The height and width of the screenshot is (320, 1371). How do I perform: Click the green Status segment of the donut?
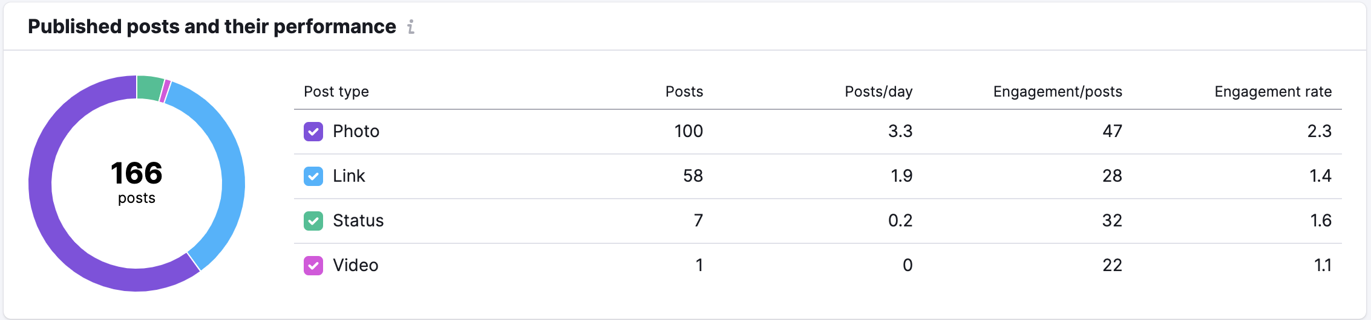click(x=149, y=88)
